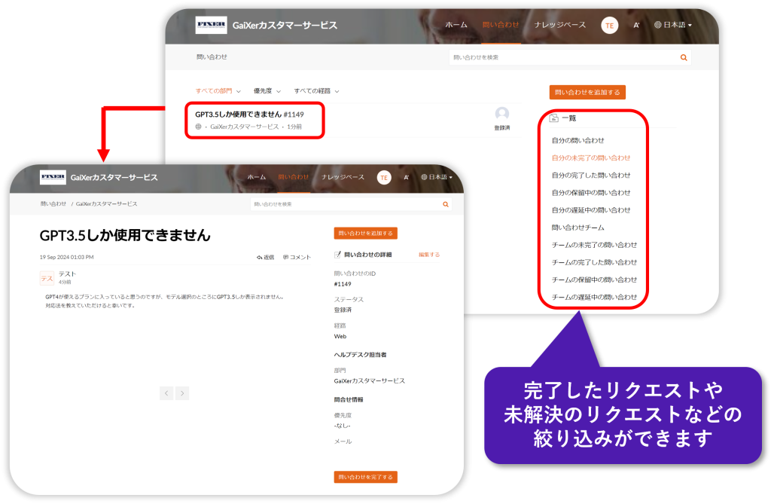Click the FIXER logo in the ticket list header

click(x=211, y=26)
